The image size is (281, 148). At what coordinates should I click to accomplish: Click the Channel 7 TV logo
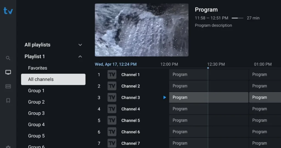click(112, 143)
